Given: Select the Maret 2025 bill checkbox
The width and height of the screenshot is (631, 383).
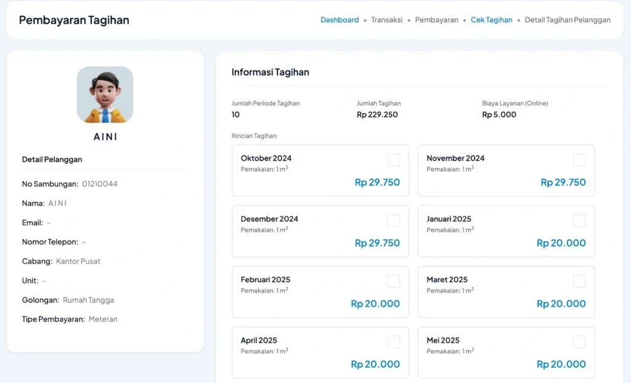Looking at the screenshot, I should tap(579, 281).
